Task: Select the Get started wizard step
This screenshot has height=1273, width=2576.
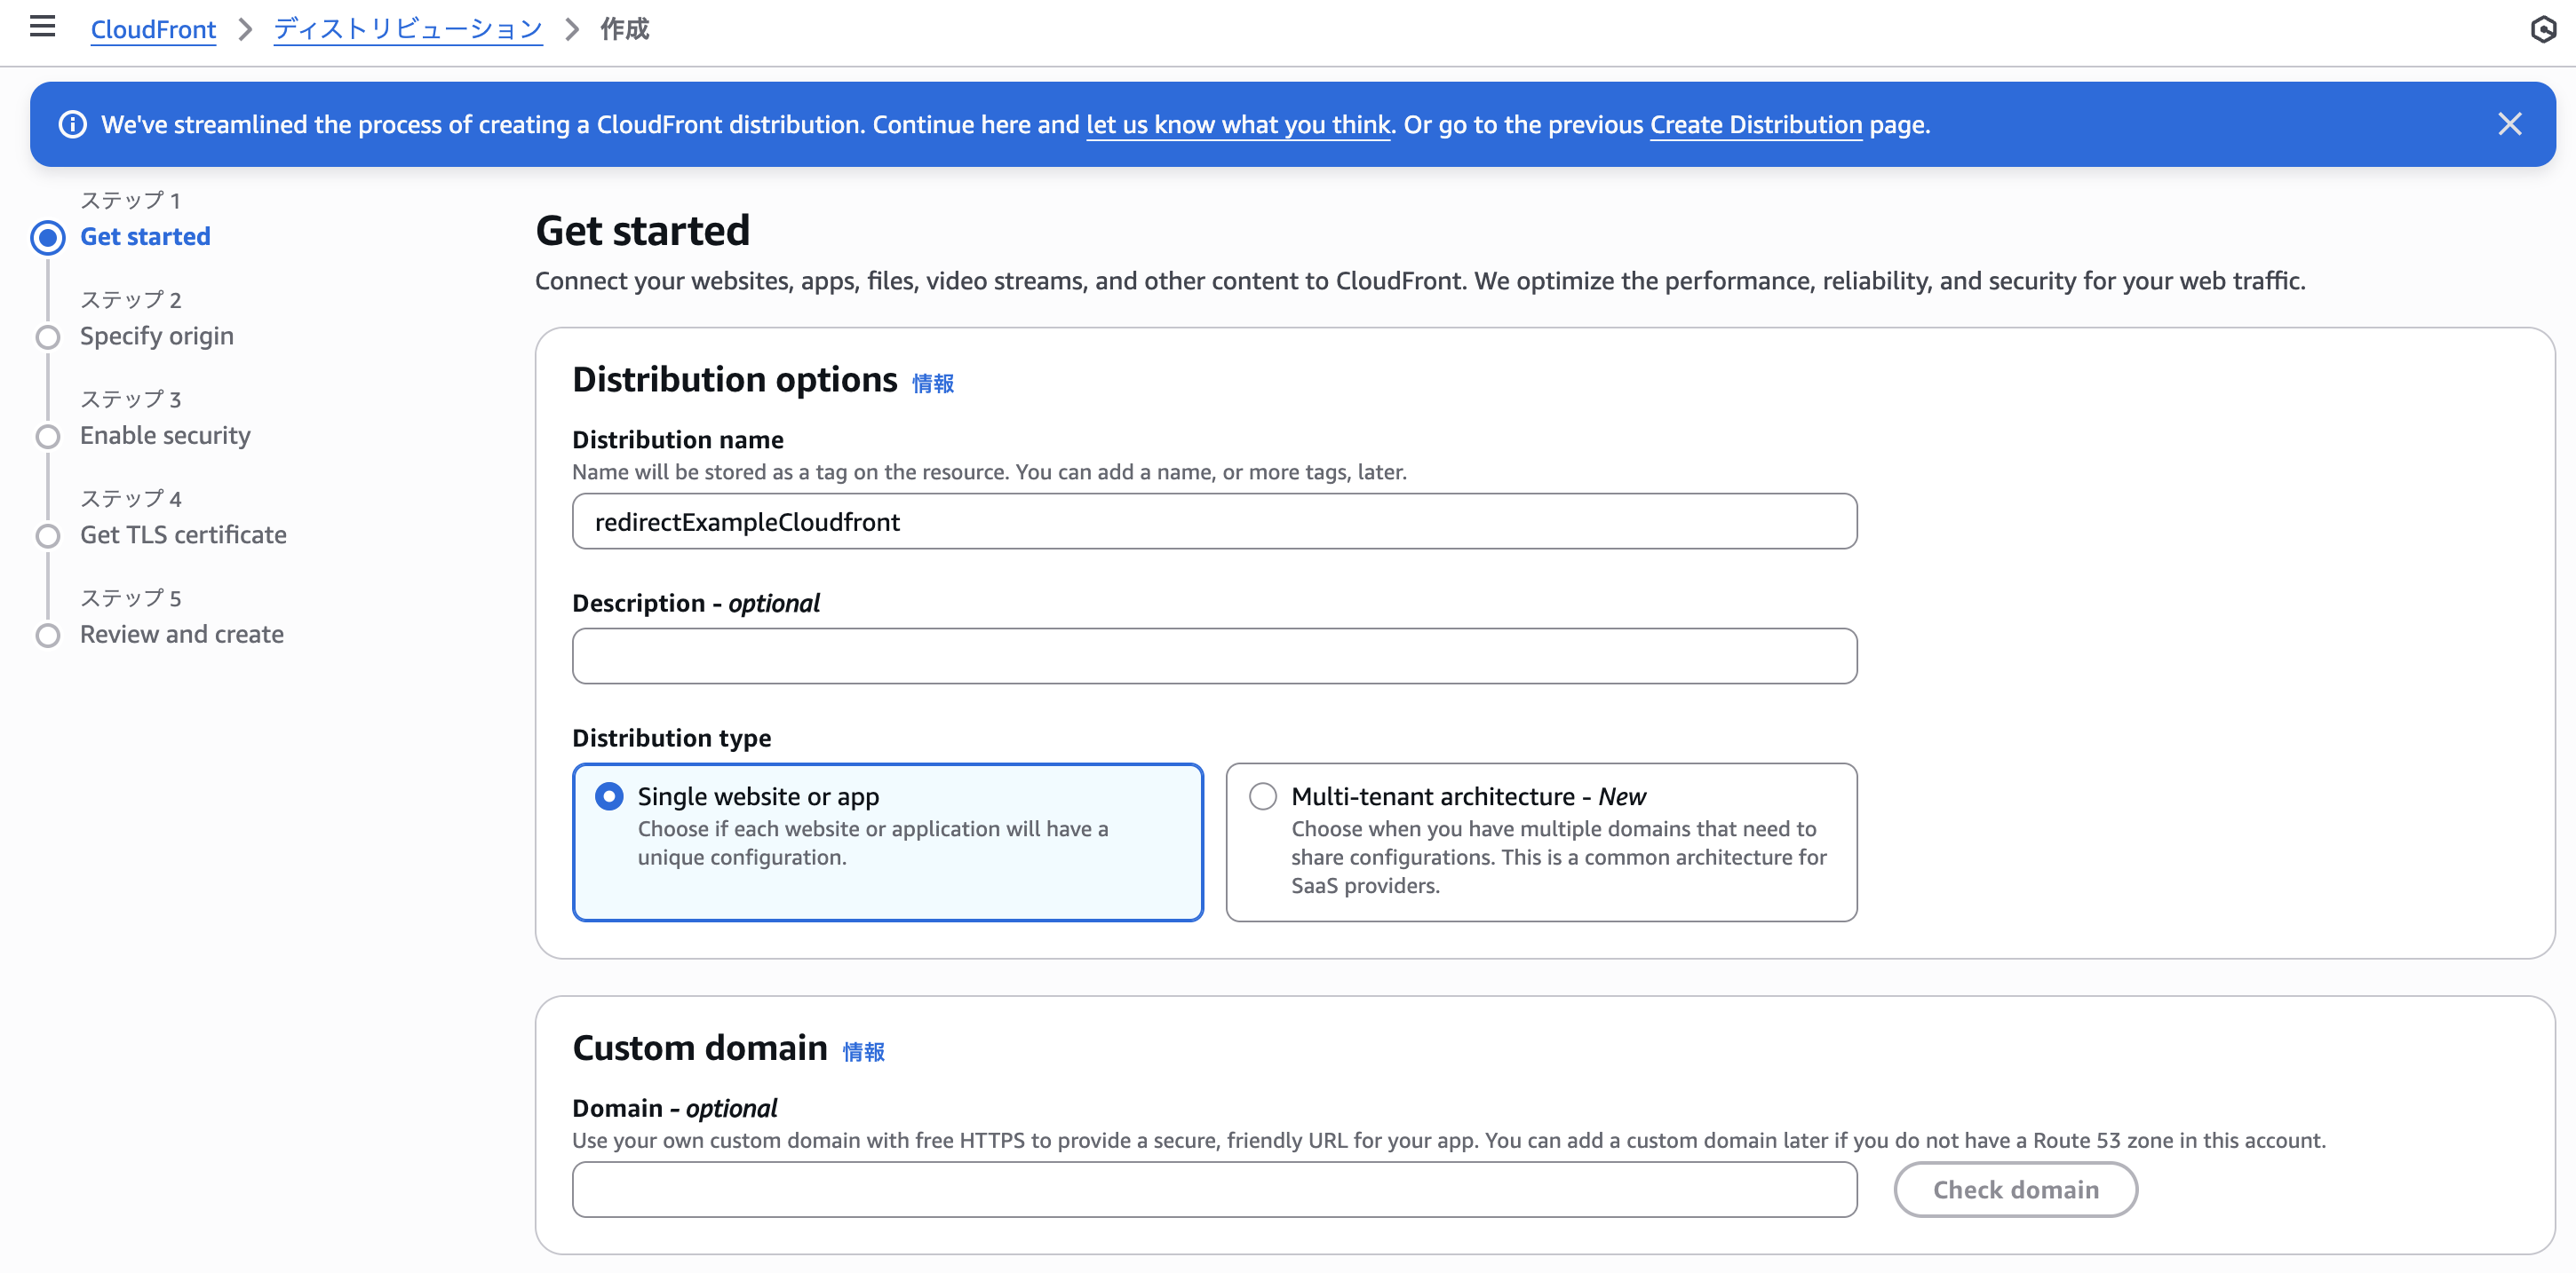Action: (145, 237)
